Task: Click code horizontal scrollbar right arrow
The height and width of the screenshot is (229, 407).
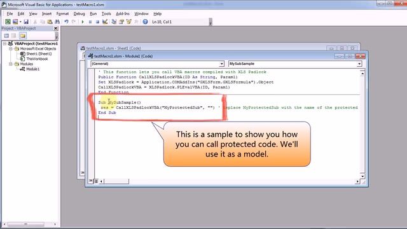Action: coord(357,181)
